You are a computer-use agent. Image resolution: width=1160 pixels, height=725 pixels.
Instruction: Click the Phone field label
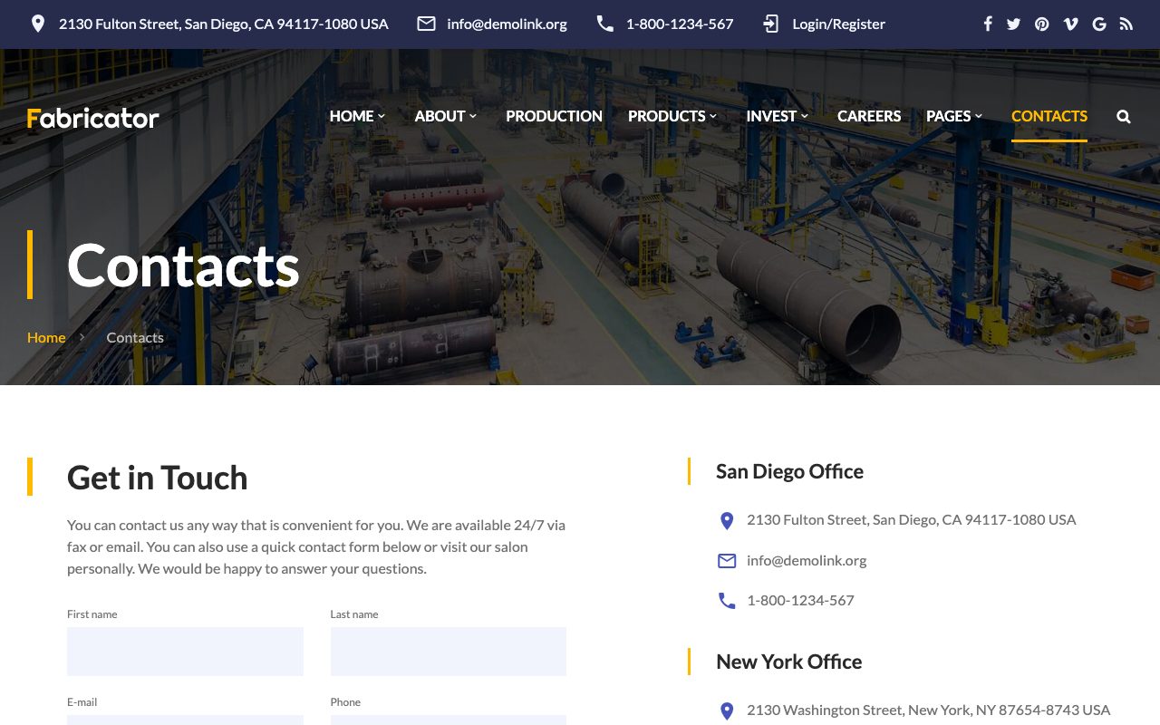[345, 702]
